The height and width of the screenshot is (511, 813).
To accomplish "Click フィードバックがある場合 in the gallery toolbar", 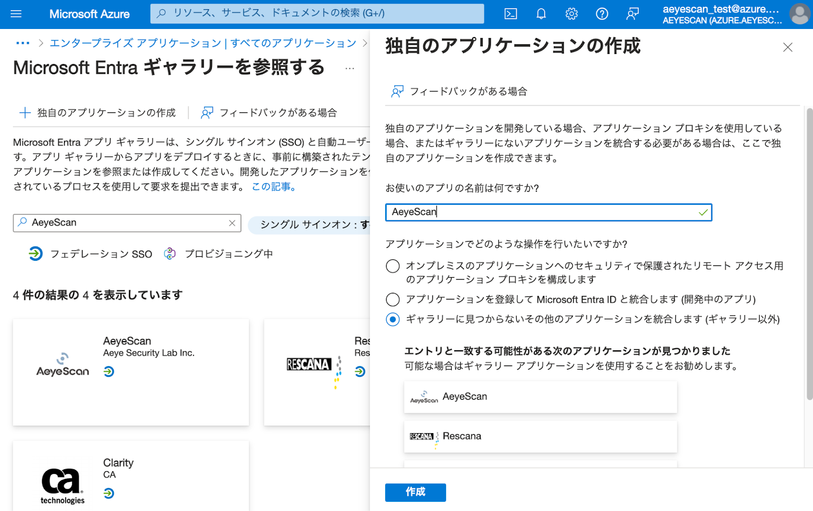I will coord(269,112).
